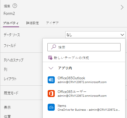Focus the 検索 search field
The image size is (127, 118).
coord(84,47)
